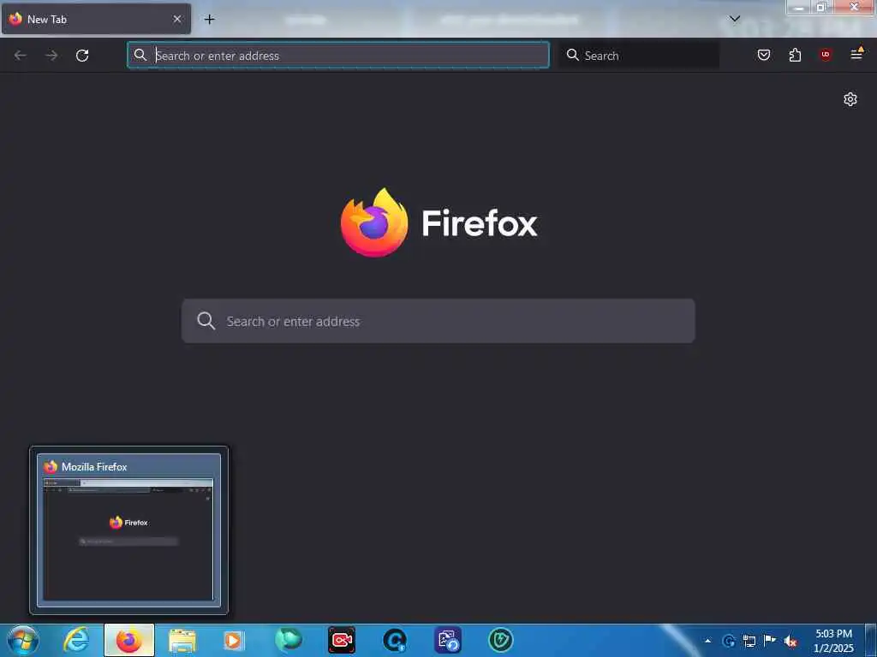
Task: Restore down the Firefox window
Action: (821, 7)
